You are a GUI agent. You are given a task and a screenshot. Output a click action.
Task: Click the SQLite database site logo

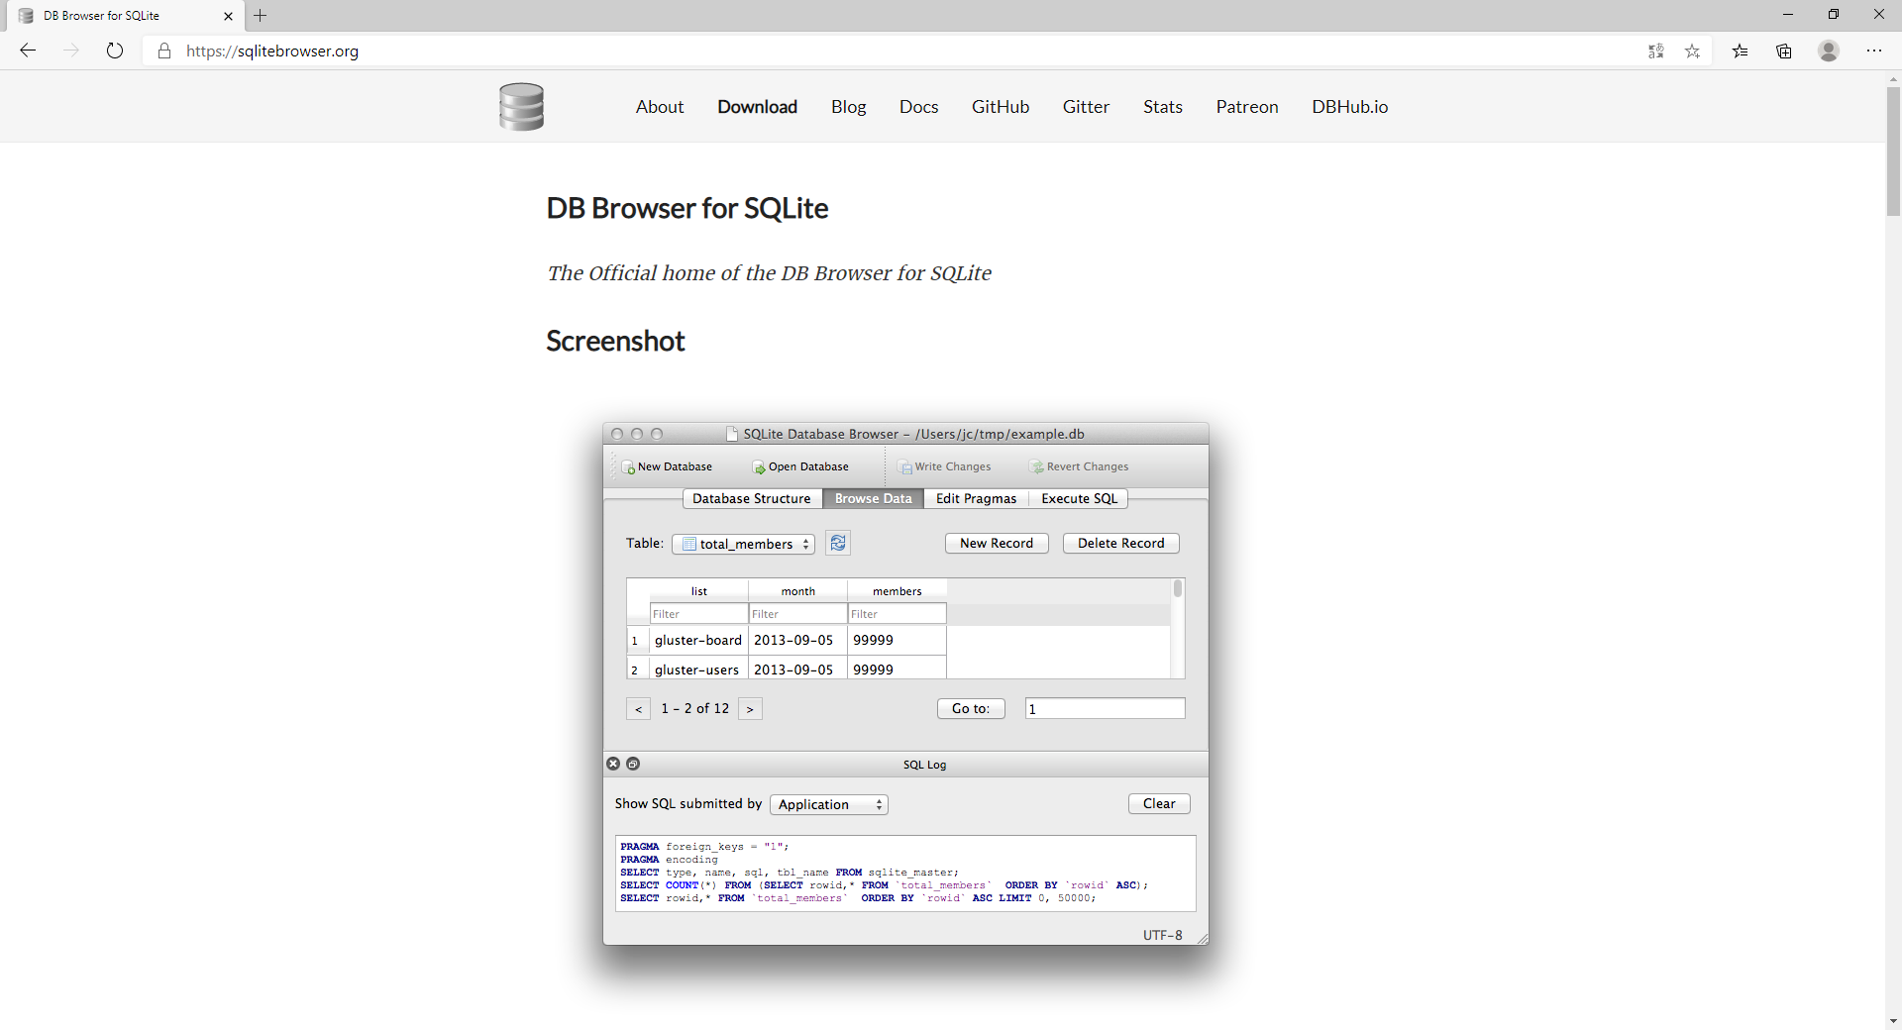[521, 107]
